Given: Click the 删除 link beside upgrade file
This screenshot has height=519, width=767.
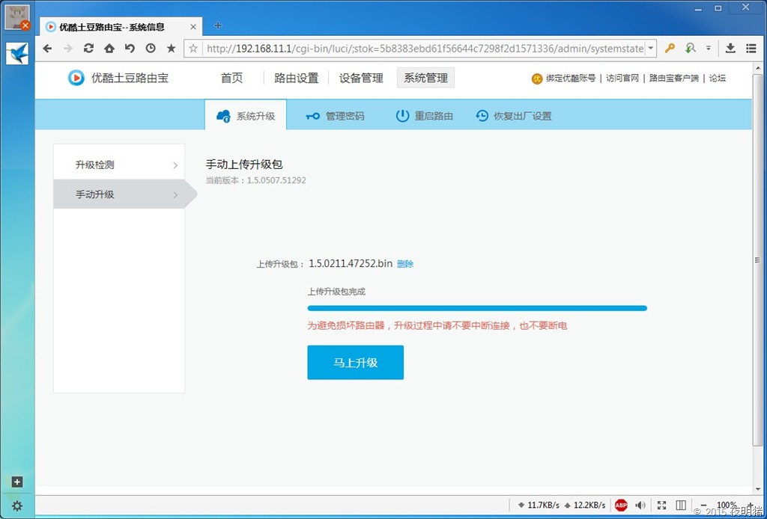Looking at the screenshot, I should pyautogui.click(x=405, y=264).
